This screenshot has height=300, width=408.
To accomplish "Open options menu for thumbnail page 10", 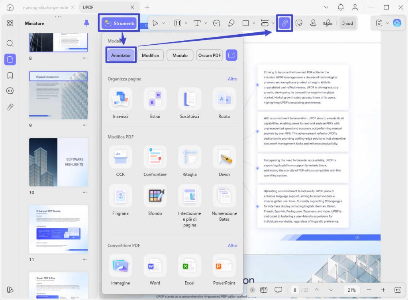I will [x=84, y=192].
